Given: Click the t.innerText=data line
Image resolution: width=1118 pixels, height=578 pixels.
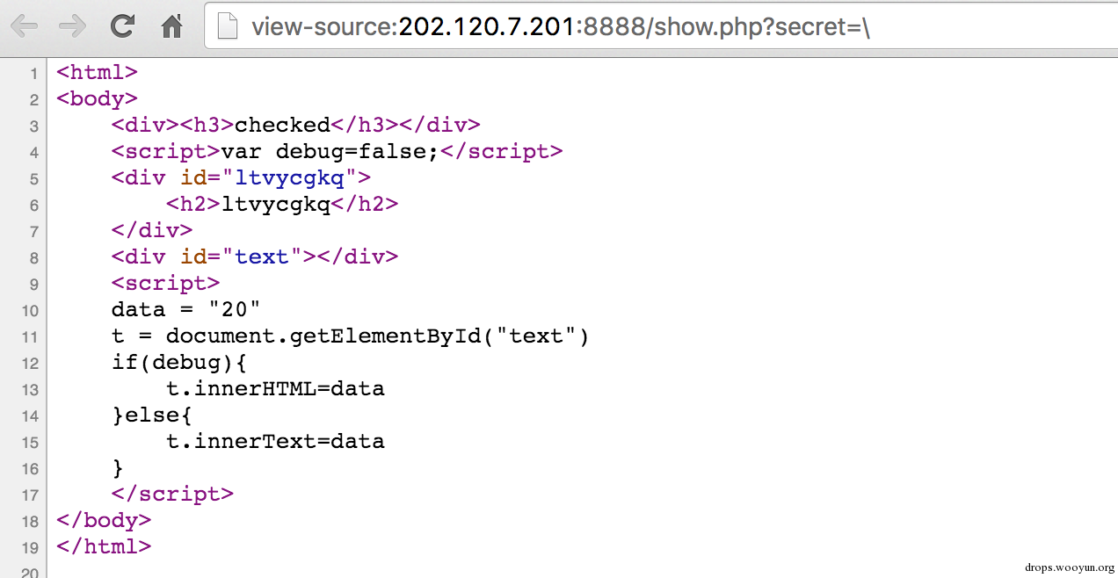Looking at the screenshot, I should (x=275, y=441).
